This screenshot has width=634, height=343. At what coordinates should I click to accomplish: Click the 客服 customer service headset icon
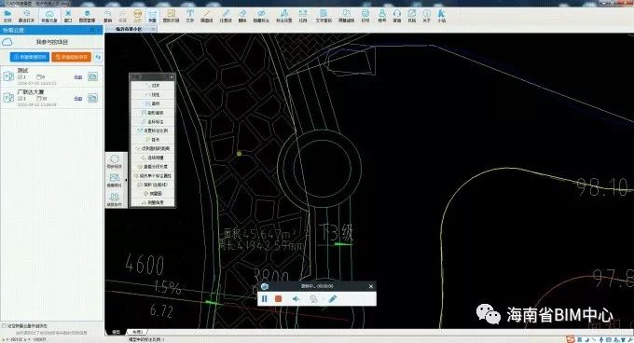397,16
